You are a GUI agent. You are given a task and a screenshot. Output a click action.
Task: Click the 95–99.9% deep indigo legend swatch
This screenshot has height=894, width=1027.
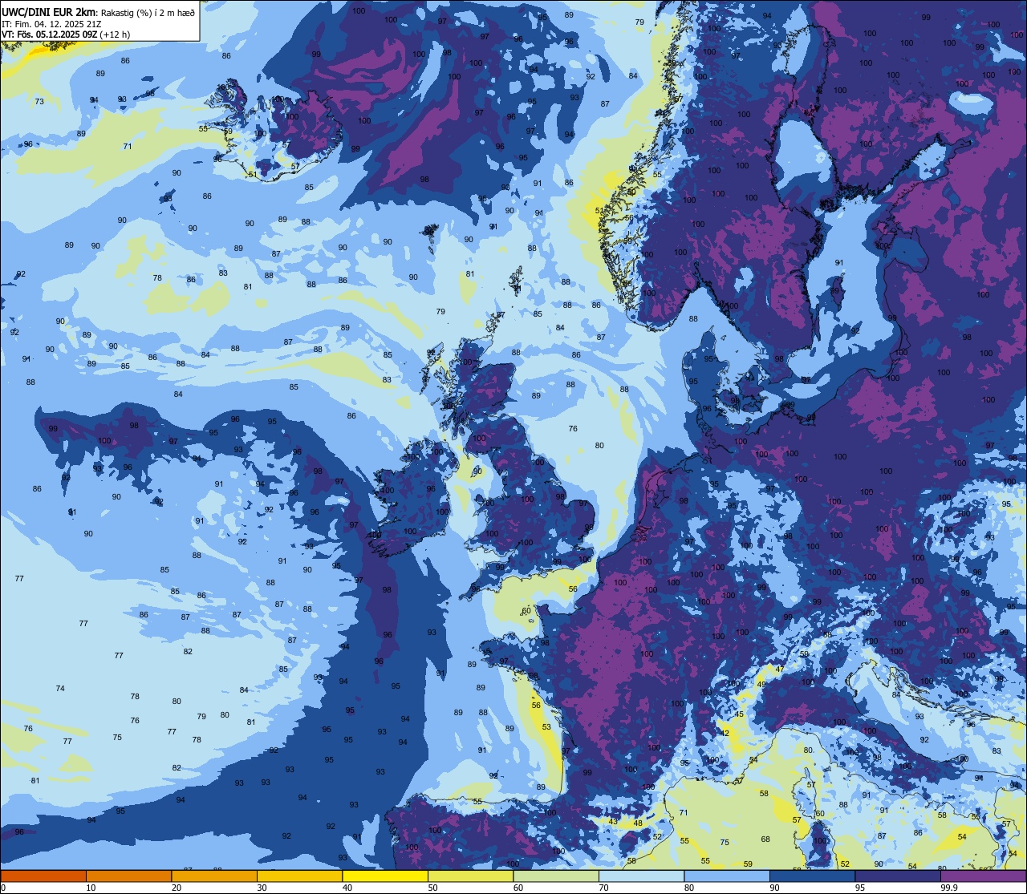tap(898, 876)
